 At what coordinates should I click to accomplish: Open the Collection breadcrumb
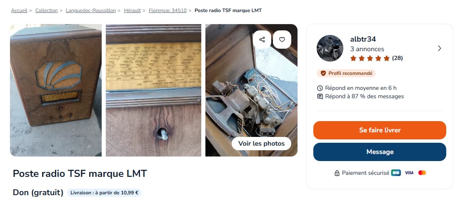tap(46, 10)
